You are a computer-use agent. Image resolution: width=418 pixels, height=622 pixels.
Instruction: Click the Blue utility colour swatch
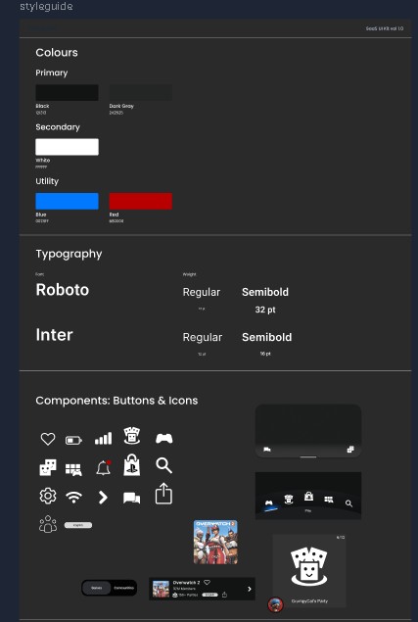pos(67,201)
